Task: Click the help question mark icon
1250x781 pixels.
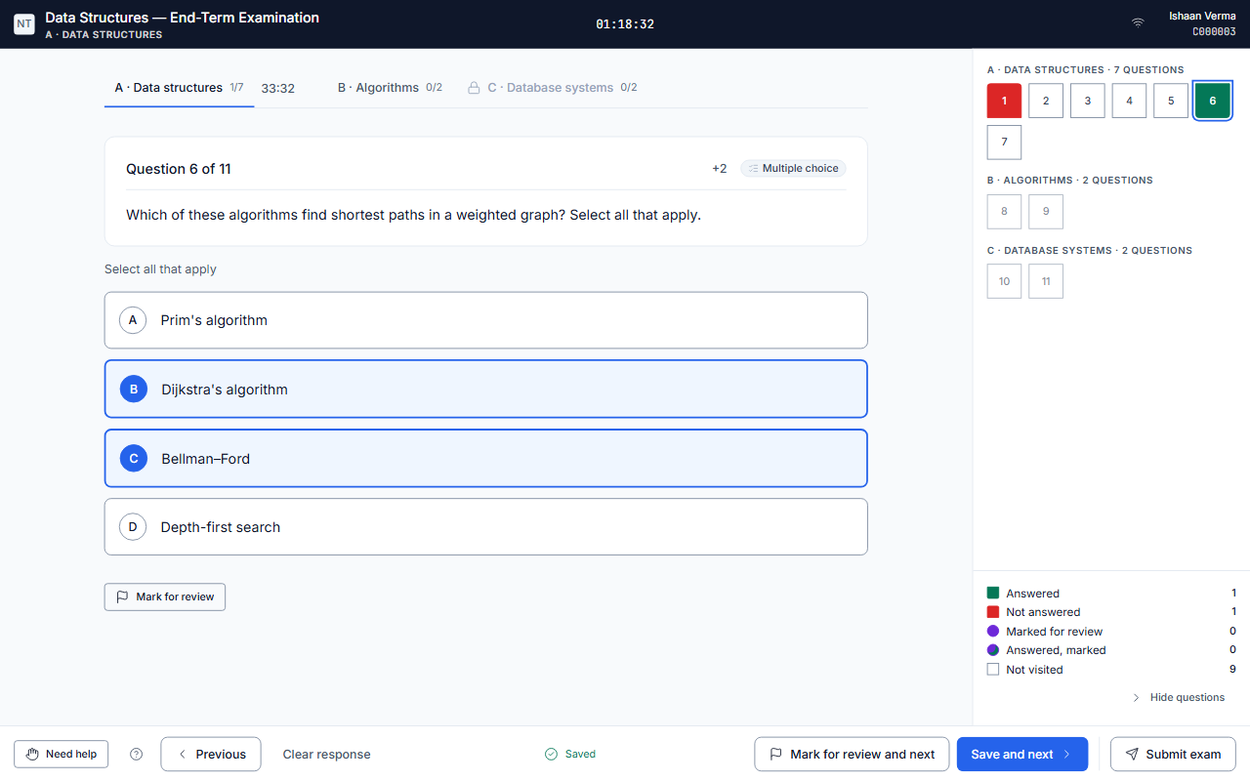Action: 137,754
